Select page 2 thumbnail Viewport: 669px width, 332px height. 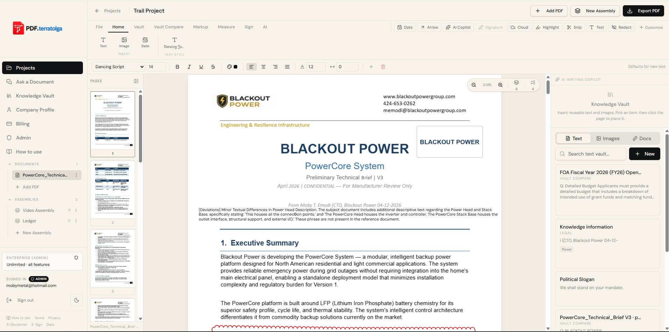pos(113,190)
